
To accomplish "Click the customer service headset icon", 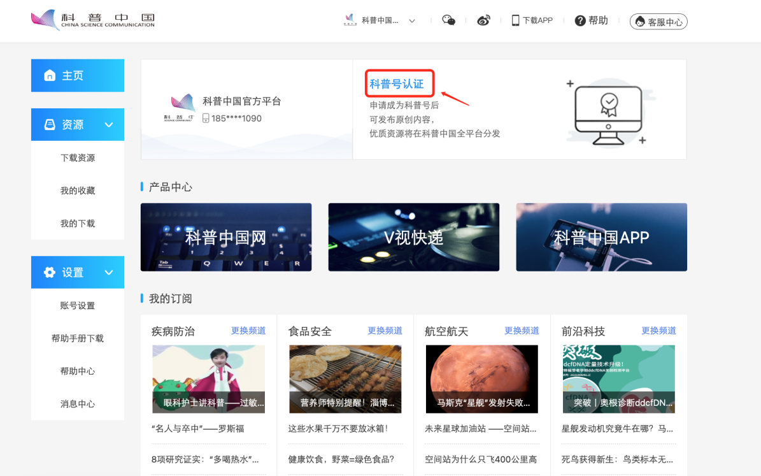I will (x=640, y=22).
